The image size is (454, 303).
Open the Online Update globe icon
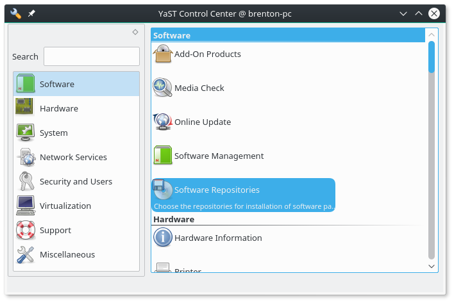click(x=163, y=122)
